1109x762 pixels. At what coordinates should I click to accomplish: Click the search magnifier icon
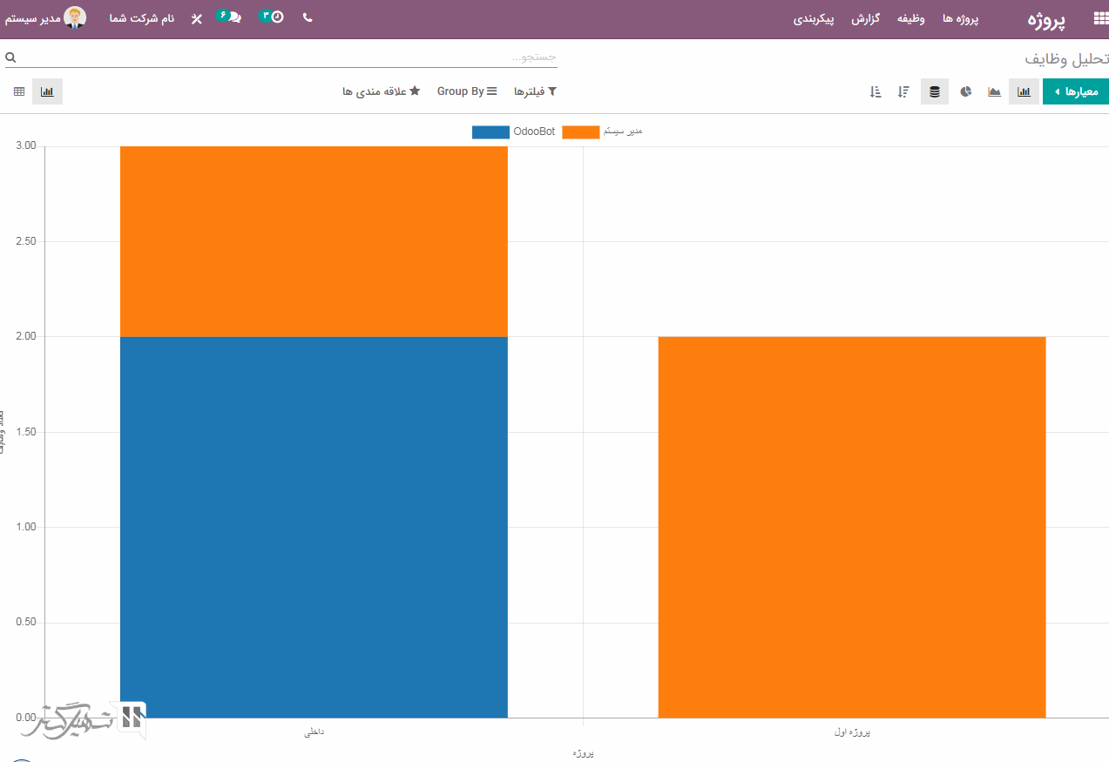click(x=10, y=57)
